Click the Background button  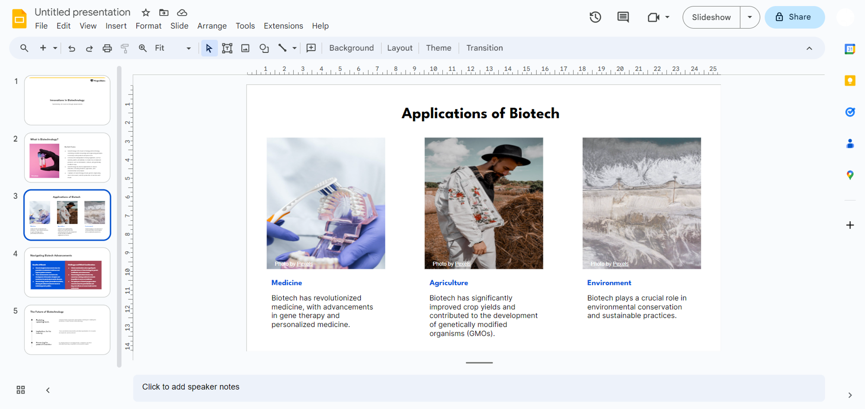click(351, 48)
